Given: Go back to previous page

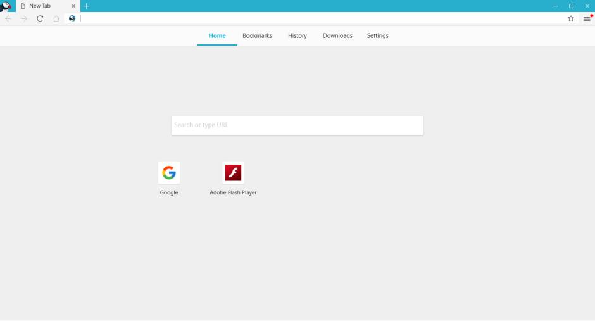Looking at the screenshot, I should pos(8,18).
